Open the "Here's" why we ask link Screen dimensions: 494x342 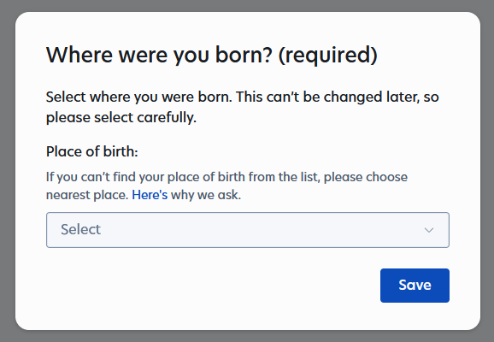tap(150, 195)
